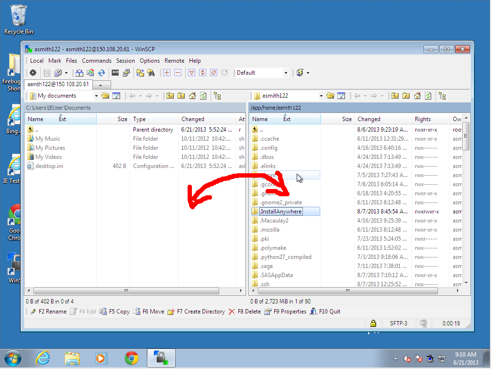
Task: Open the Local menu
Action: [37, 60]
